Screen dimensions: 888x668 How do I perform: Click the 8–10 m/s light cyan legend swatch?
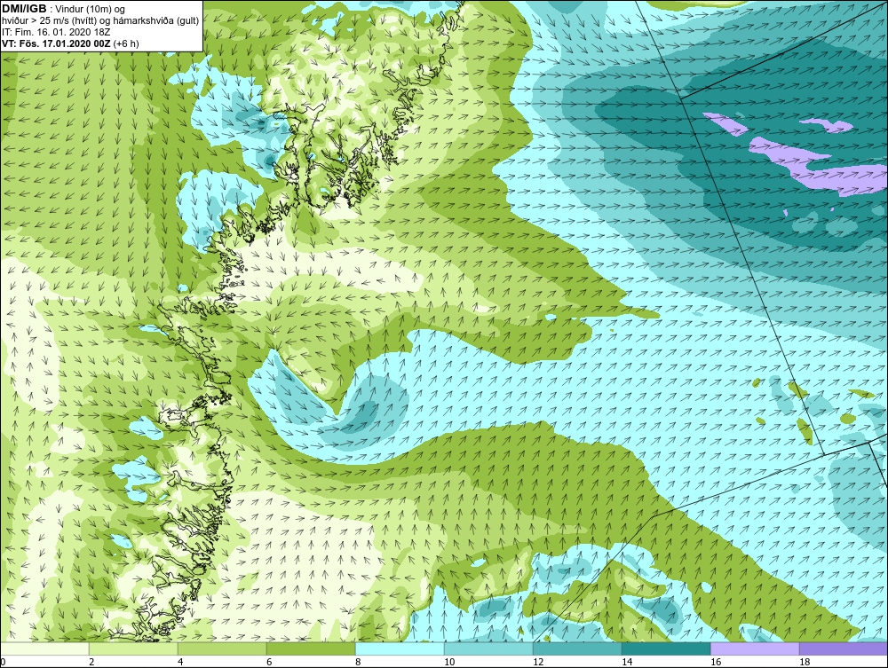[x=400, y=648]
